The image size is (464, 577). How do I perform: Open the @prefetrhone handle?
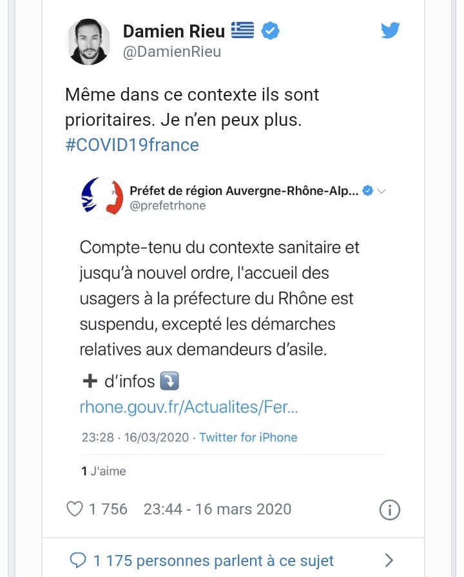tap(167, 205)
